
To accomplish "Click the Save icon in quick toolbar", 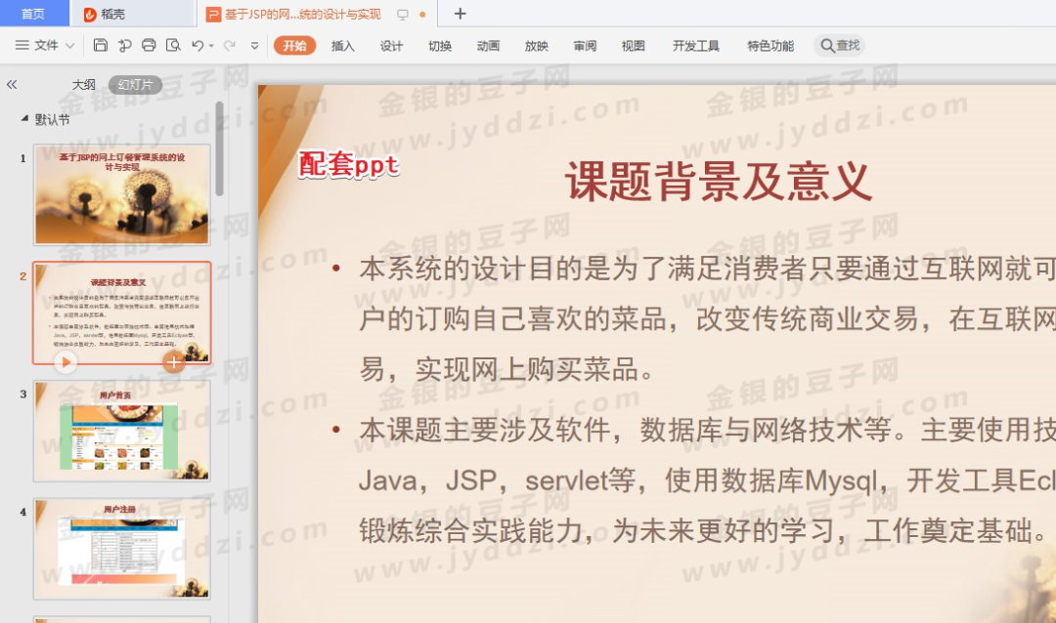I will pos(101,45).
